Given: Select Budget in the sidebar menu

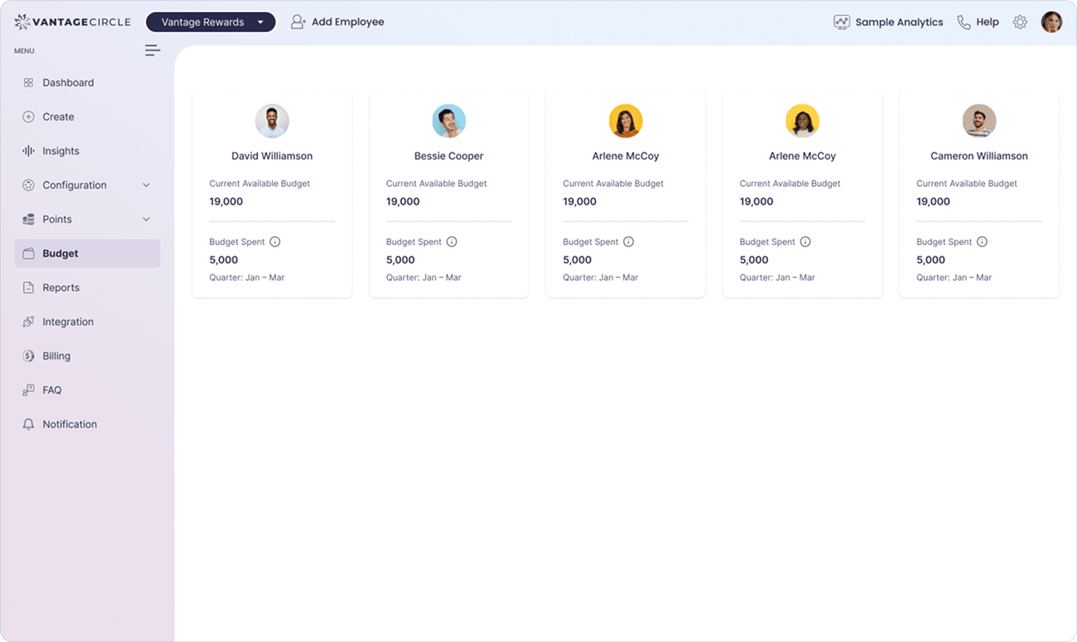Looking at the screenshot, I should coord(61,253).
